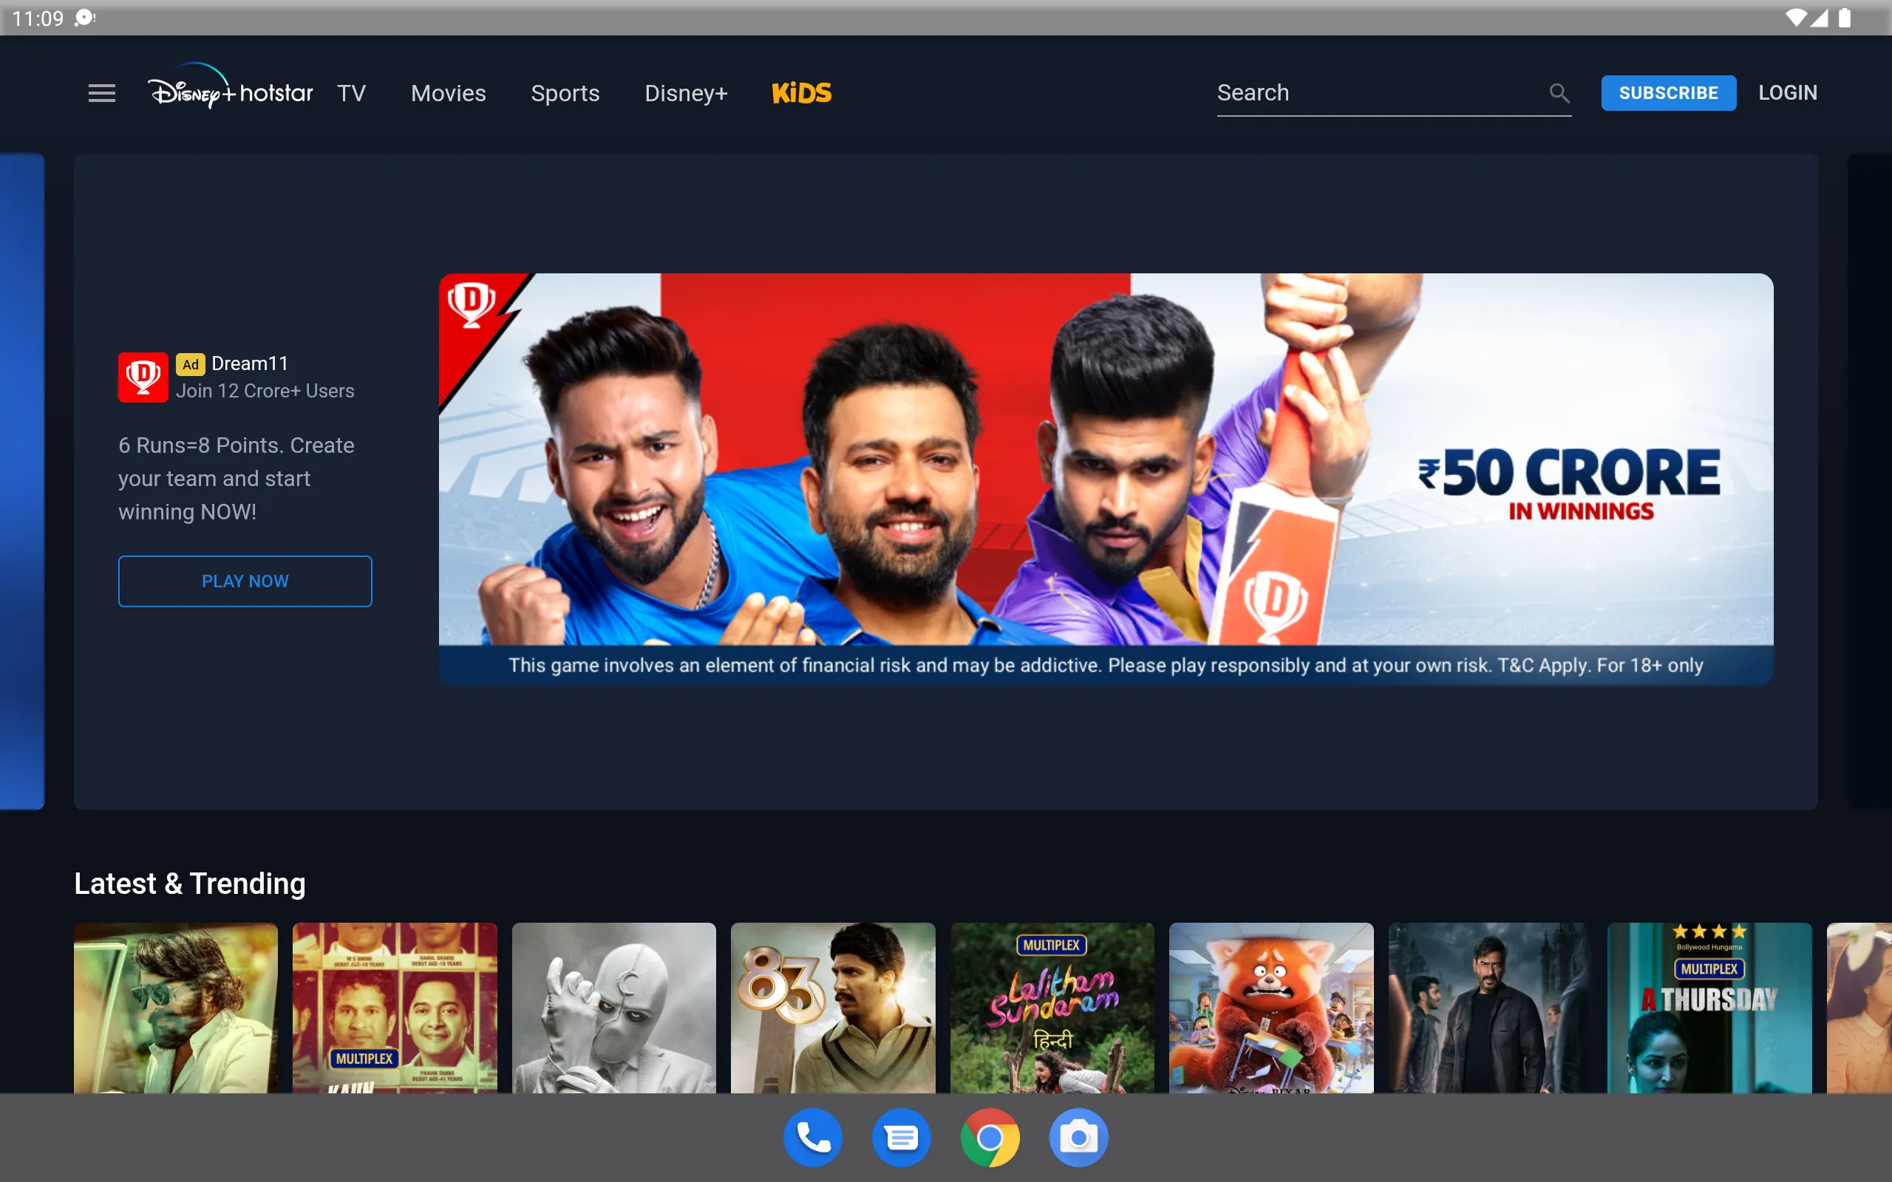
Task: Click the SUBSCRIBE button
Action: tap(1669, 92)
